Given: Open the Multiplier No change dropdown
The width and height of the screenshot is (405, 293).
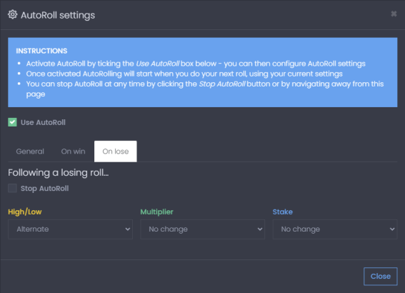Looking at the screenshot, I should (203, 229).
